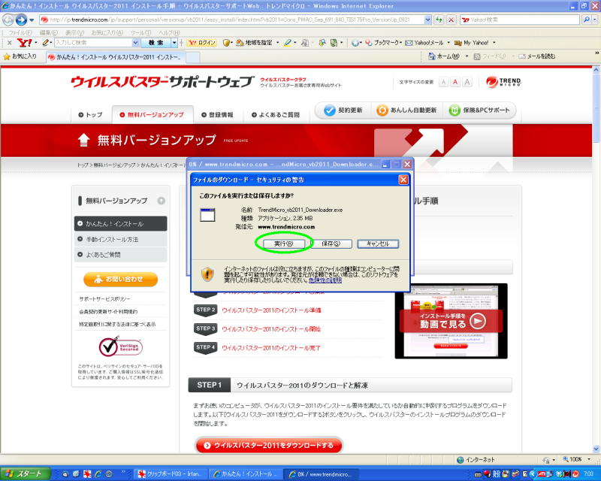Screen dimensions: 601x481
Task: Click the Y! ログイン button
Action: [x=202, y=43]
